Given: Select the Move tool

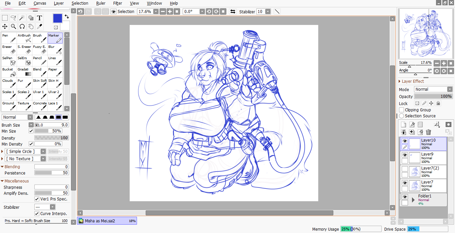Looking at the screenshot, I should 5,26.
